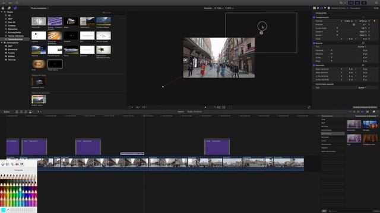380x213 pixels.
Task: Toggle the Distorsión effect checkbox
Action: tap(314, 65)
